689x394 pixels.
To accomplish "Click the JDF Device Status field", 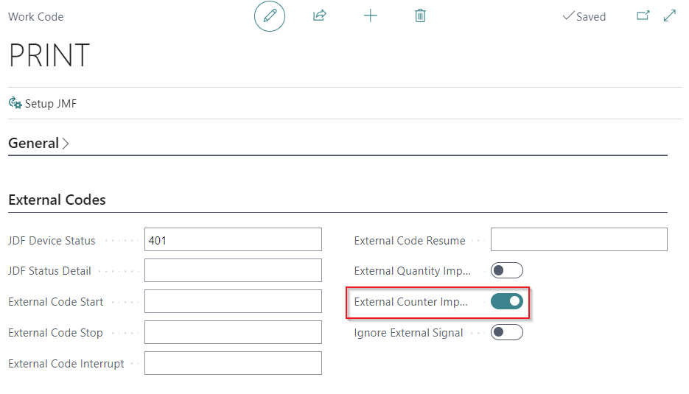I will (233, 239).
